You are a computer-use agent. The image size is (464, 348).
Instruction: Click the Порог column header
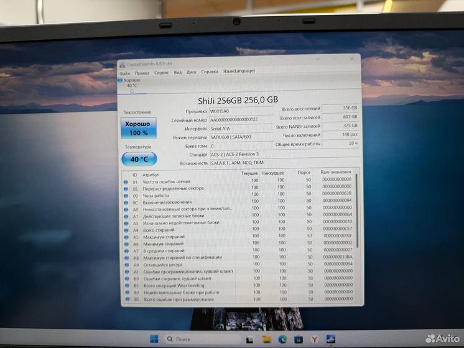(304, 172)
